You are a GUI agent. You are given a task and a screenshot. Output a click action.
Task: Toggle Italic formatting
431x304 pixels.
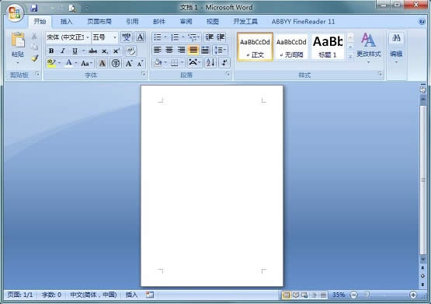point(63,51)
